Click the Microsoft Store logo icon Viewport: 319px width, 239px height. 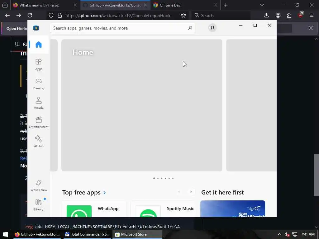[36, 28]
